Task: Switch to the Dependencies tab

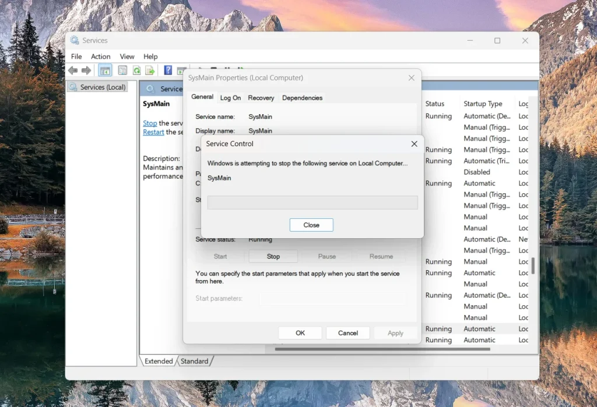Action: tap(303, 98)
